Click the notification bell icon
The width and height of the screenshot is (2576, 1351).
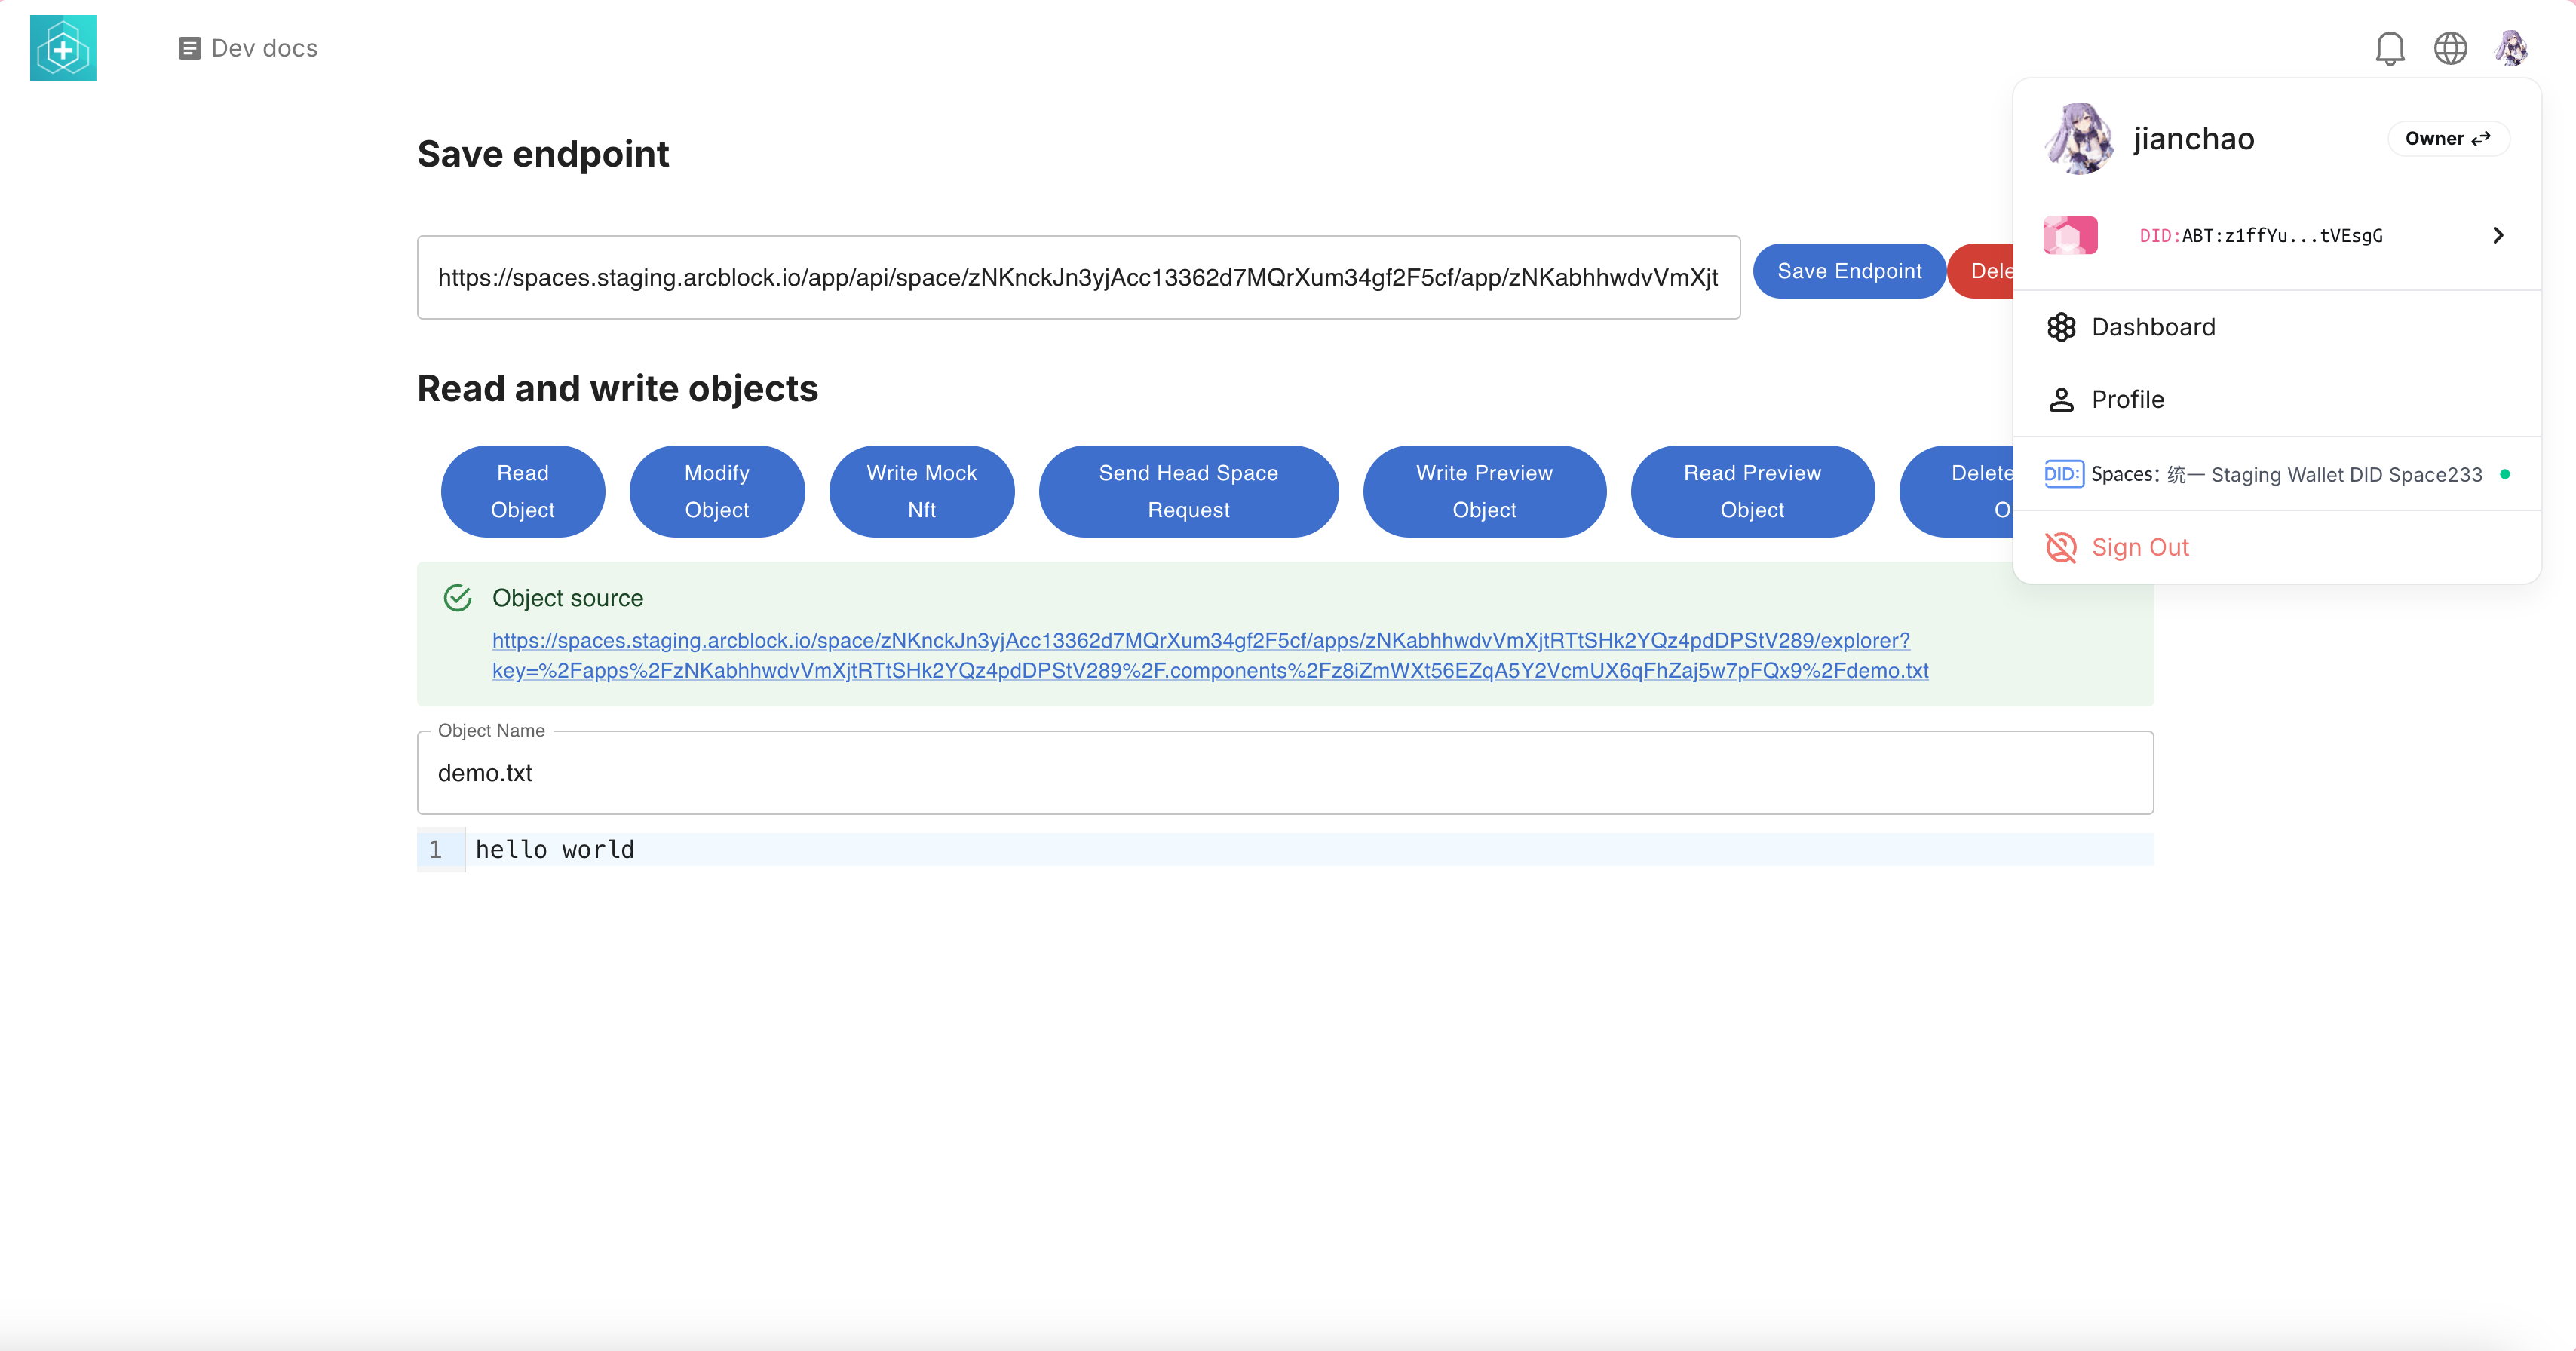click(2389, 48)
